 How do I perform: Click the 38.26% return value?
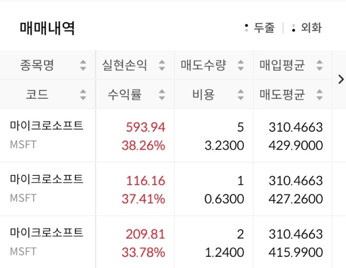(x=143, y=146)
